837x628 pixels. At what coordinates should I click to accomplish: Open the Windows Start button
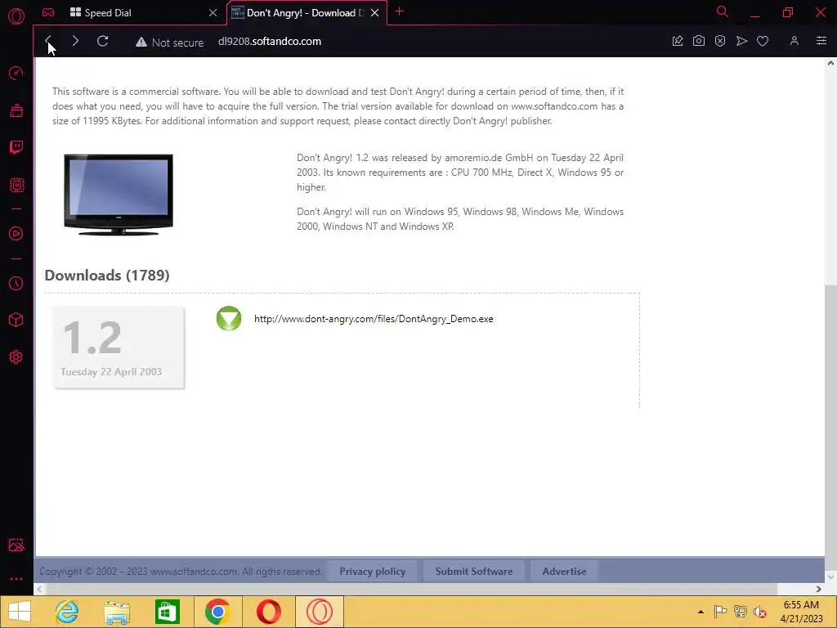20,612
